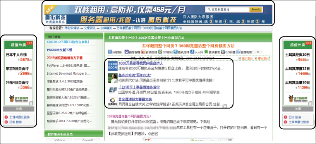316x144 pixels.
Task: Click 土耳其深度12日 ¥14499 offer
Action: 298,71
